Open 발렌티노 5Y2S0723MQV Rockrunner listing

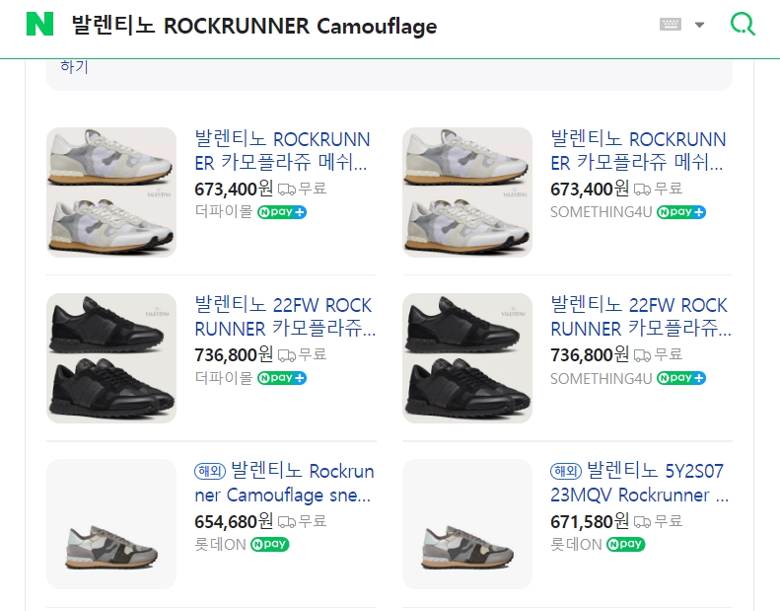(639, 482)
